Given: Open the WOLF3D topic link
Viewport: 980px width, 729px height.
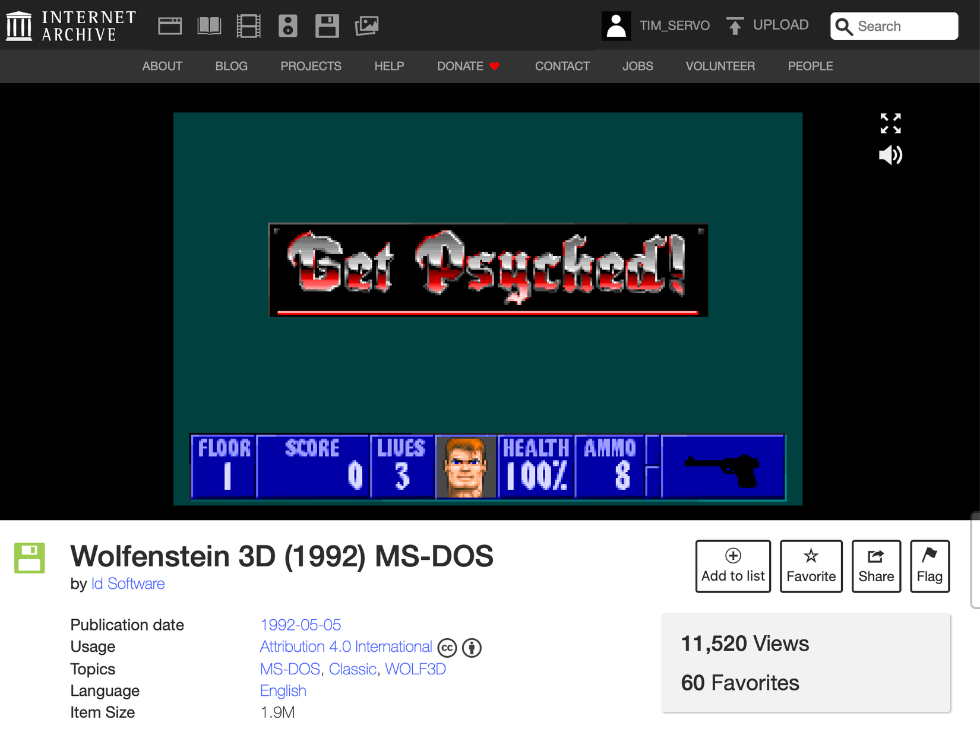Looking at the screenshot, I should (x=415, y=668).
